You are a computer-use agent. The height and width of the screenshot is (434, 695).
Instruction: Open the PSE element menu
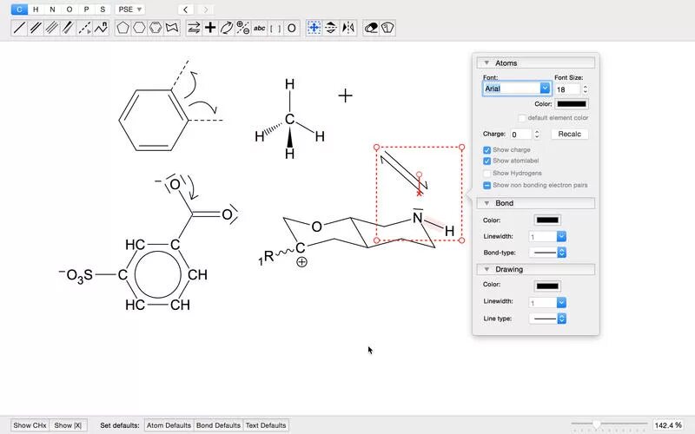pos(129,10)
